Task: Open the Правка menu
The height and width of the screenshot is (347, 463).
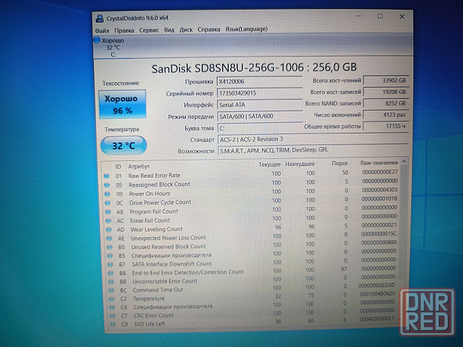Action: pos(124,30)
